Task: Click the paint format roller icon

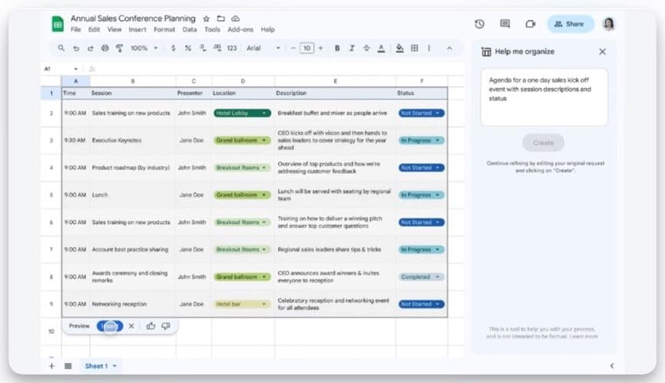Action: pos(119,48)
